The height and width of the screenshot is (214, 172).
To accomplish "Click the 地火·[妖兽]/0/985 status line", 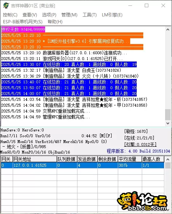I will coord(24,147).
